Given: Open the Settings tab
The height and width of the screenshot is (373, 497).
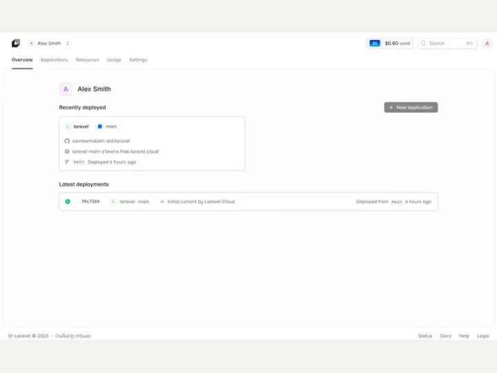Looking at the screenshot, I should 138,59.
